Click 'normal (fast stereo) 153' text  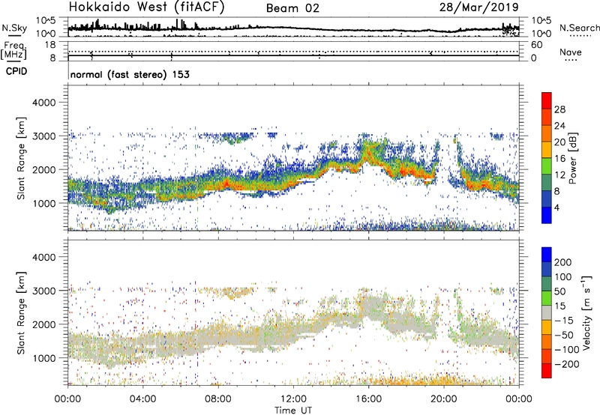(130, 74)
